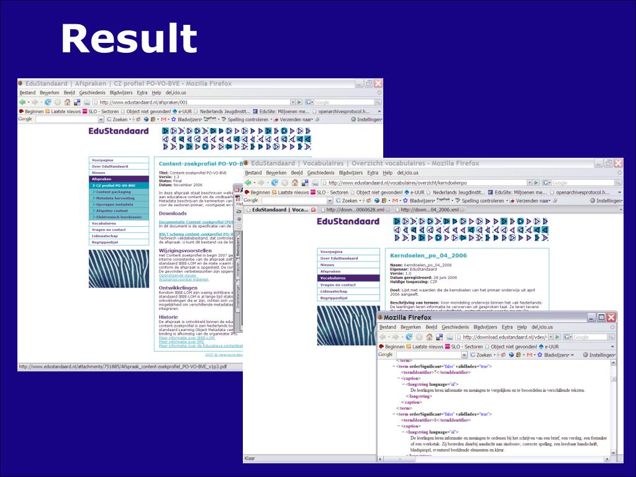
Task: Click SLO - Sectoren bookmark in Vocabulaires window
Action: 329,193
